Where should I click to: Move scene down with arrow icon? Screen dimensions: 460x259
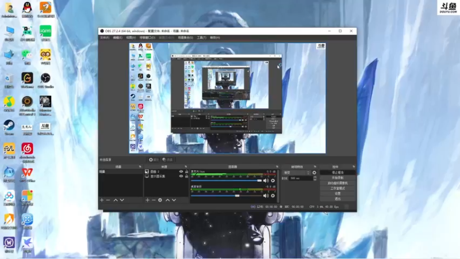[122, 200]
